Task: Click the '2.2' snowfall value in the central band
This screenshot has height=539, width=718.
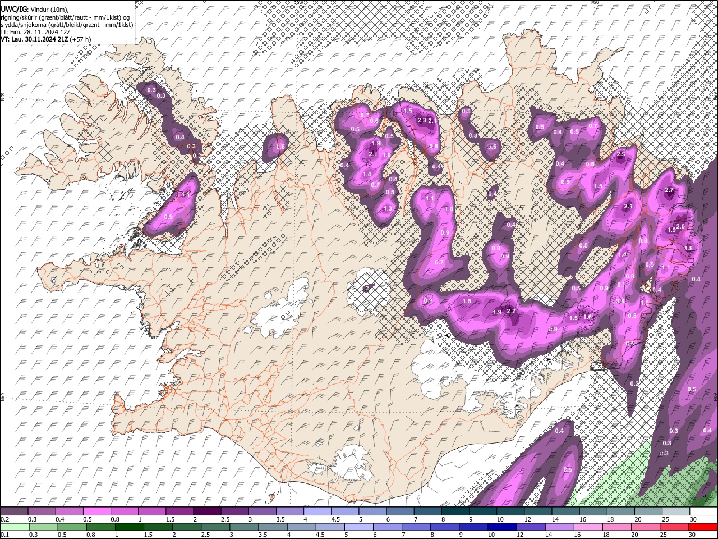Action: (510, 311)
